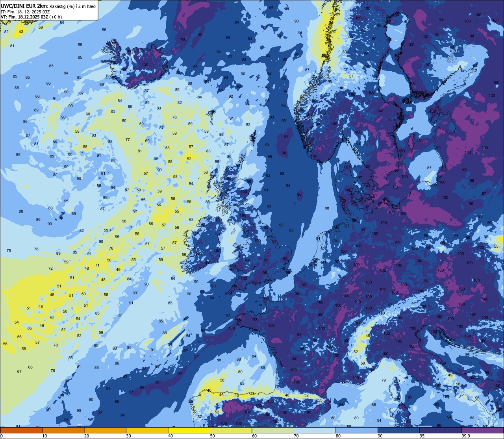Click the 'IT: Fim. 18. 12. 2025 03Z' line
The width and height of the screenshot is (504, 439).
point(25,11)
